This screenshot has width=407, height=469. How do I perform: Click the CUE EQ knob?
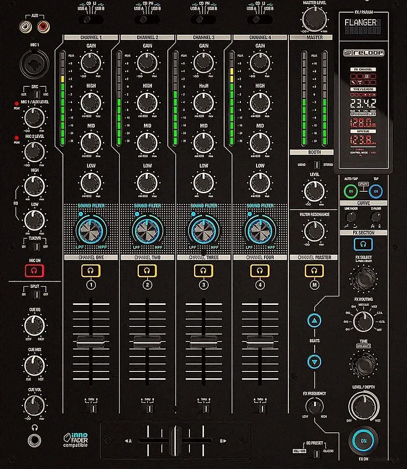[34, 325]
